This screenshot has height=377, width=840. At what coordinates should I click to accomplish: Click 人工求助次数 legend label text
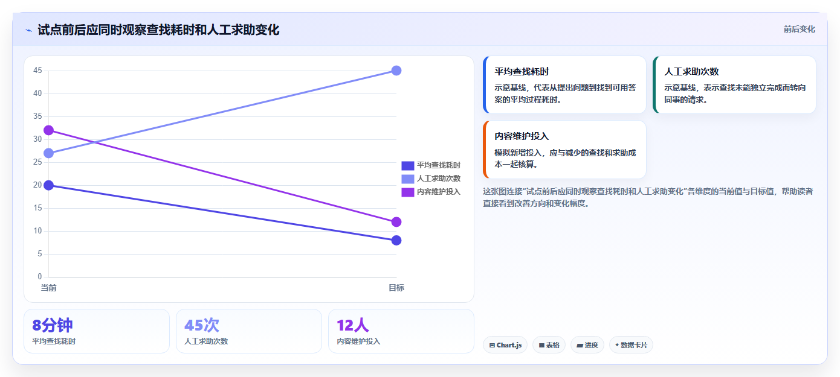439,179
